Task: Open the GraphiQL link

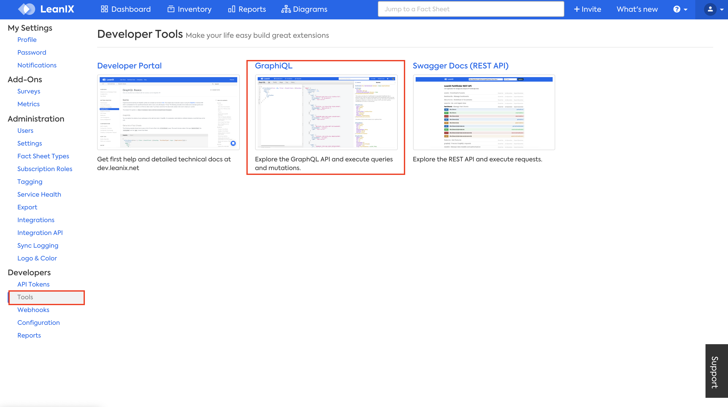Action: click(273, 65)
